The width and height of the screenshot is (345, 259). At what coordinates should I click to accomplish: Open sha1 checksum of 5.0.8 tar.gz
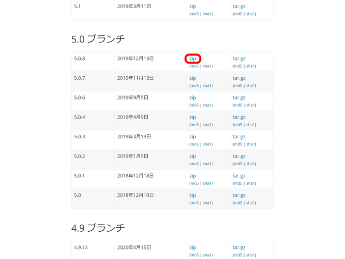pyautogui.click(x=251, y=66)
